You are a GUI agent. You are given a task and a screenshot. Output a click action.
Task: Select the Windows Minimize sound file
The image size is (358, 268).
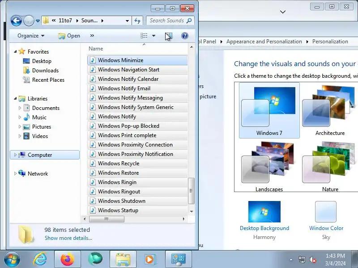137,60
